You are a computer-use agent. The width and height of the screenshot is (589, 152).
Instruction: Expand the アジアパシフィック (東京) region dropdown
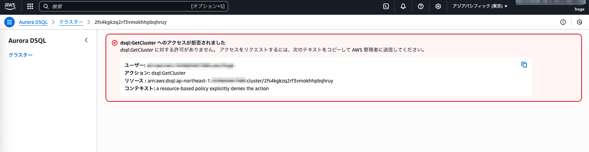tap(480, 6)
